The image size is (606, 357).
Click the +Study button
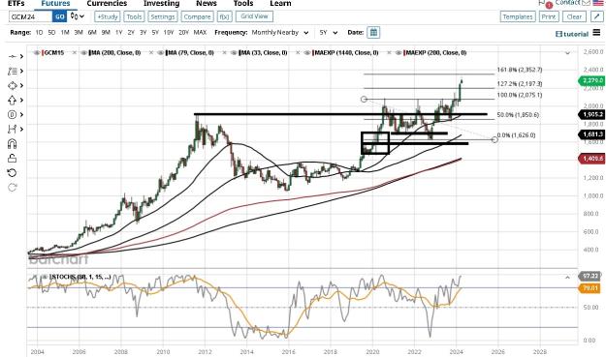click(107, 16)
